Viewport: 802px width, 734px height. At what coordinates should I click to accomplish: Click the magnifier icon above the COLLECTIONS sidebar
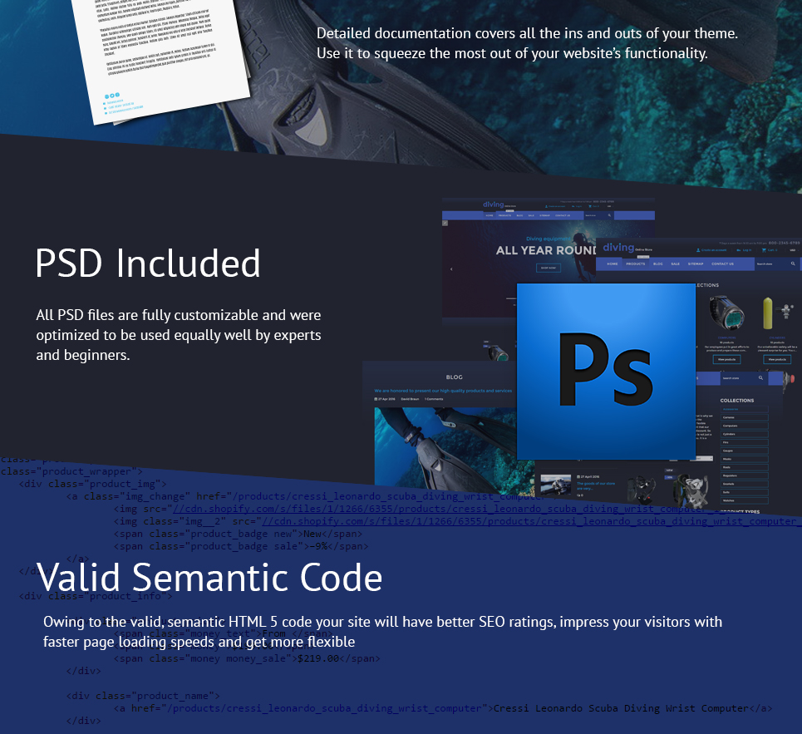point(760,378)
